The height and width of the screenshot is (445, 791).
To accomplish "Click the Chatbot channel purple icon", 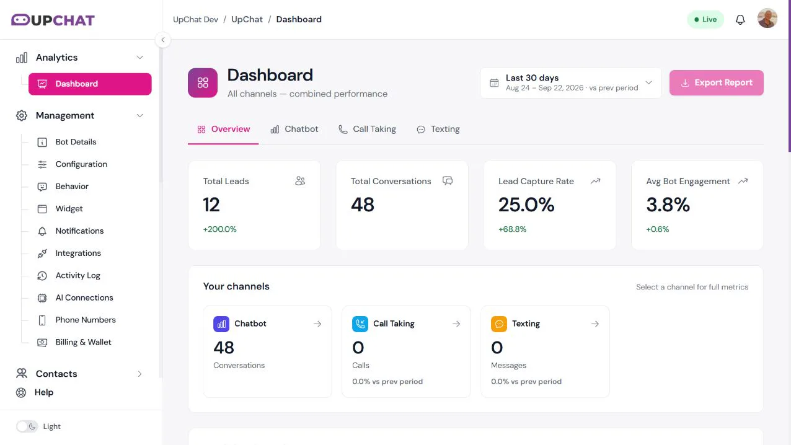I will (x=221, y=324).
